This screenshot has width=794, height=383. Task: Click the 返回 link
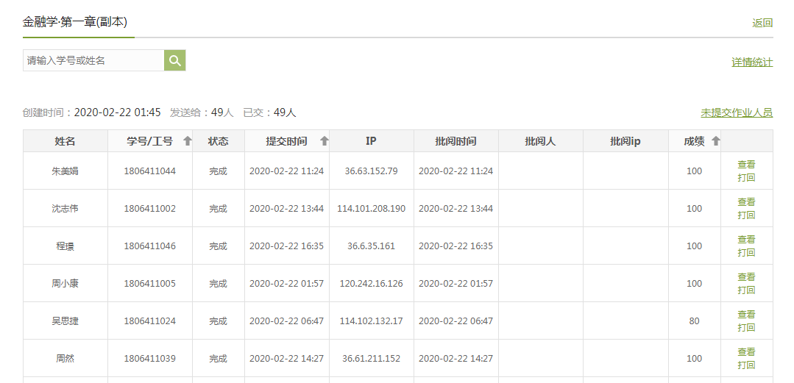[x=762, y=23]
